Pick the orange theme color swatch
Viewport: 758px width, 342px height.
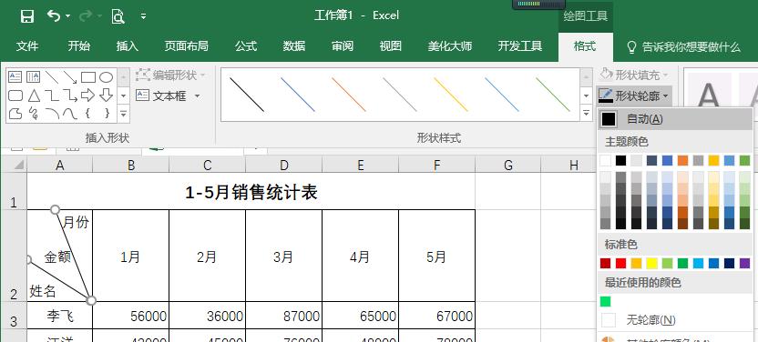(682, 161)
